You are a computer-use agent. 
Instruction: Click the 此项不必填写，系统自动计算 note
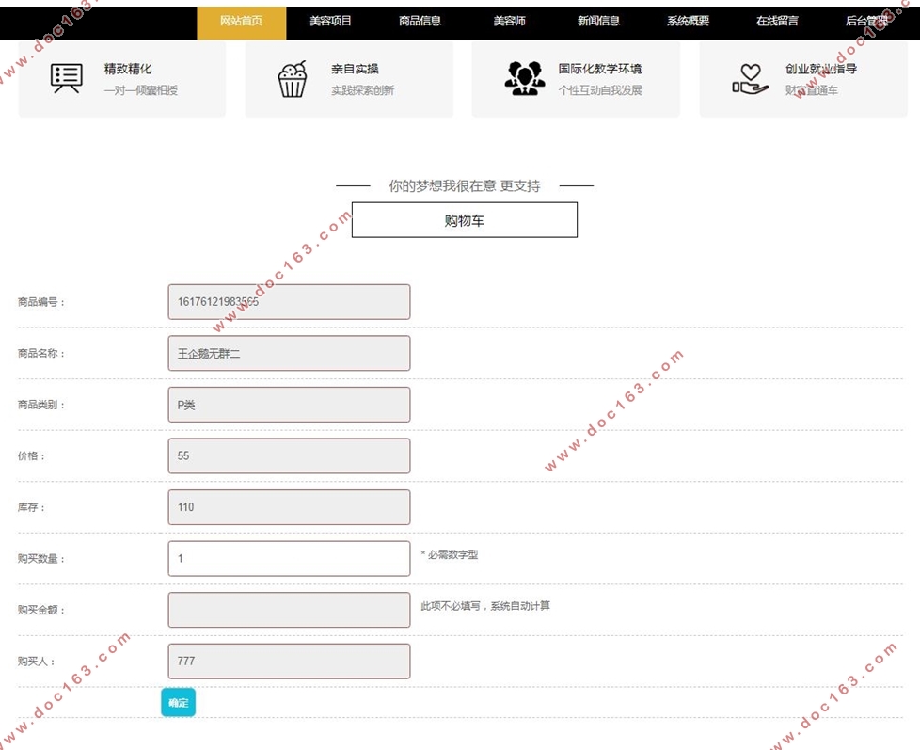pyautogui.click(x=485, y=606)
